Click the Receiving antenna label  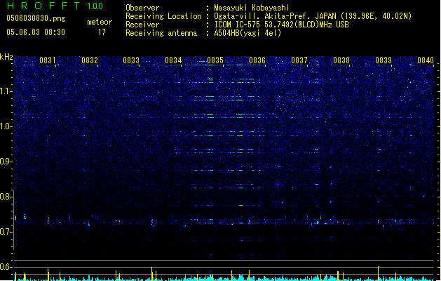pos(161,33)
